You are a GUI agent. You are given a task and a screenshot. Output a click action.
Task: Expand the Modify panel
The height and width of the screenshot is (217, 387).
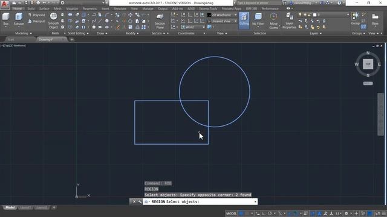tap(132, 33)
